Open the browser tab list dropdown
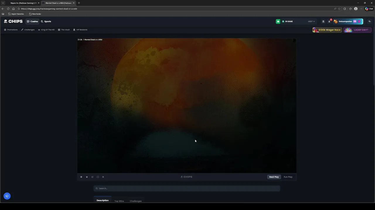The height and width of the screenshot is (210, 375). coord(3,3)
